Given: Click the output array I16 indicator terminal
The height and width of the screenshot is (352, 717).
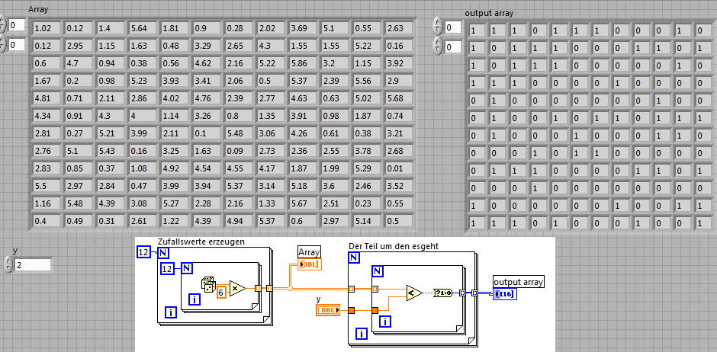Looking at the screenshot, I should tap(505, 294).
